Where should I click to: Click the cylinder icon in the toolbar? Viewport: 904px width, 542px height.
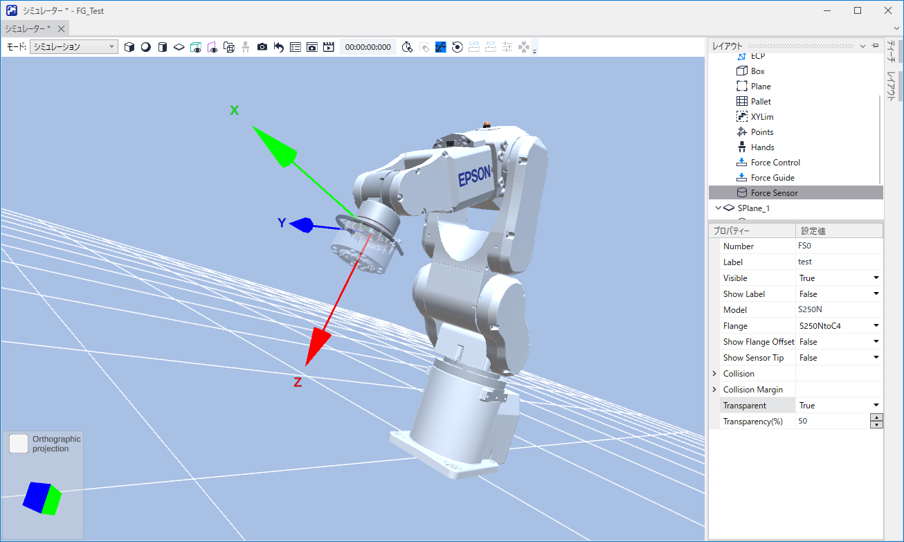click(x=163, y=47)
